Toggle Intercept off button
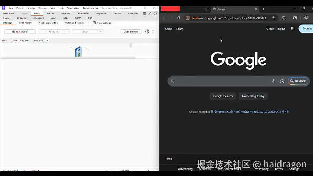 (x=20, y=31)
